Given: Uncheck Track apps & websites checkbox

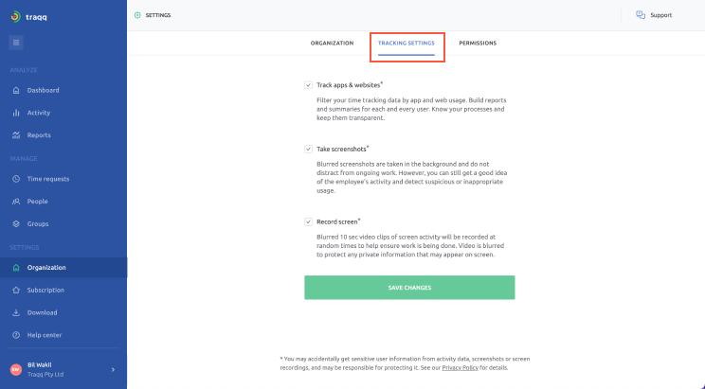Looking at the screenshot, I should (x=309, y=85).
